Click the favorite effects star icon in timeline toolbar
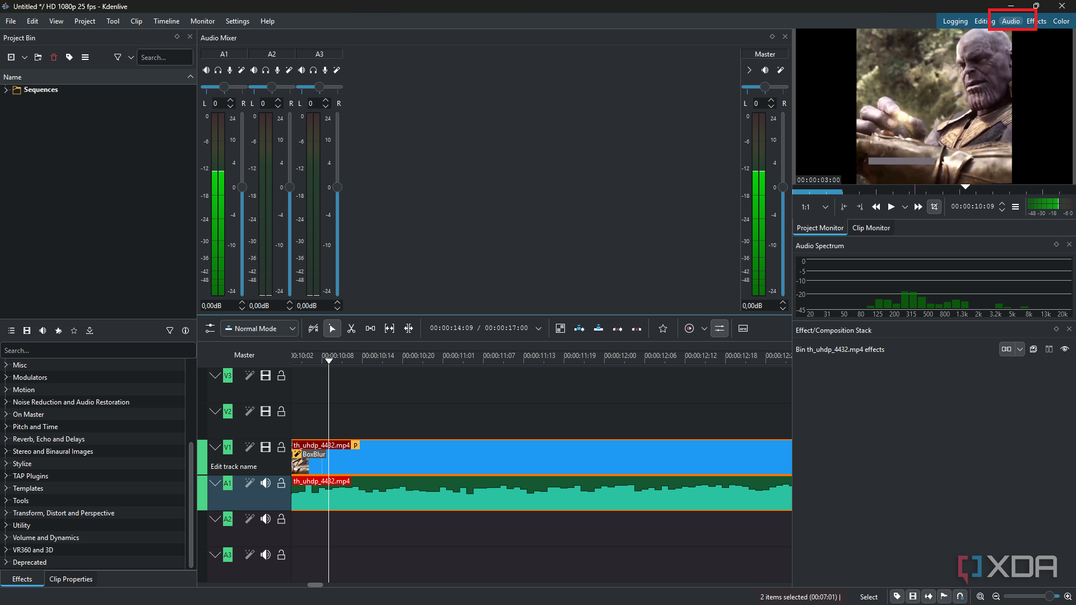1076x605 pixels. point(663,329)
